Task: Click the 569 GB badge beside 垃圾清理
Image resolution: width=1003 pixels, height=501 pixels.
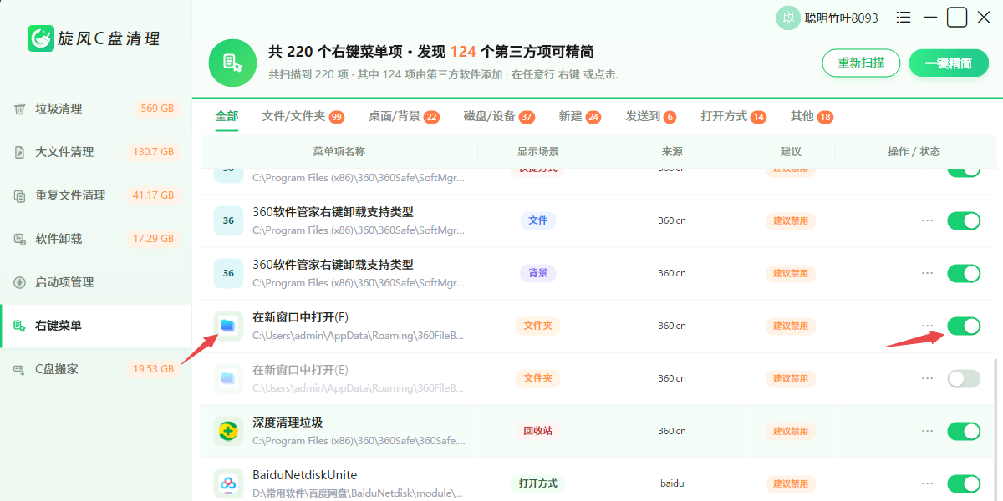Action: point(157,109)
